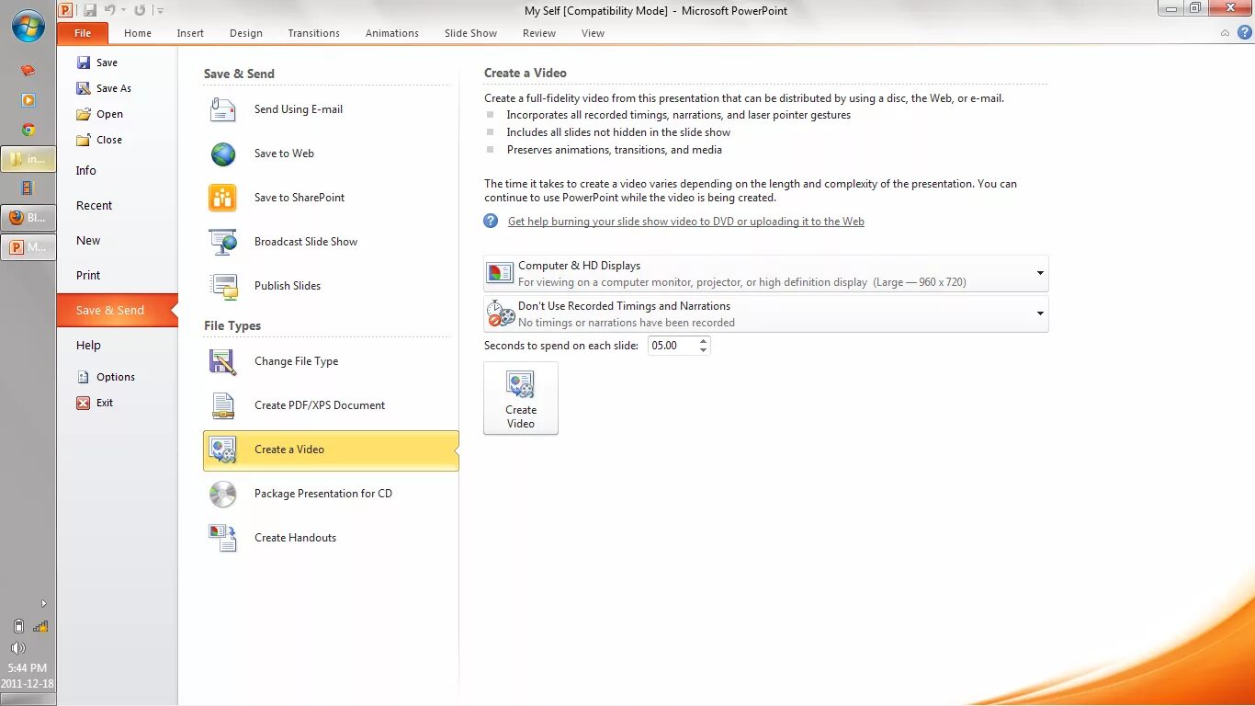This screenshot has width=1255, height=706.
Task: Click the network signal tray icon
Action: click(x=40, y=626)
